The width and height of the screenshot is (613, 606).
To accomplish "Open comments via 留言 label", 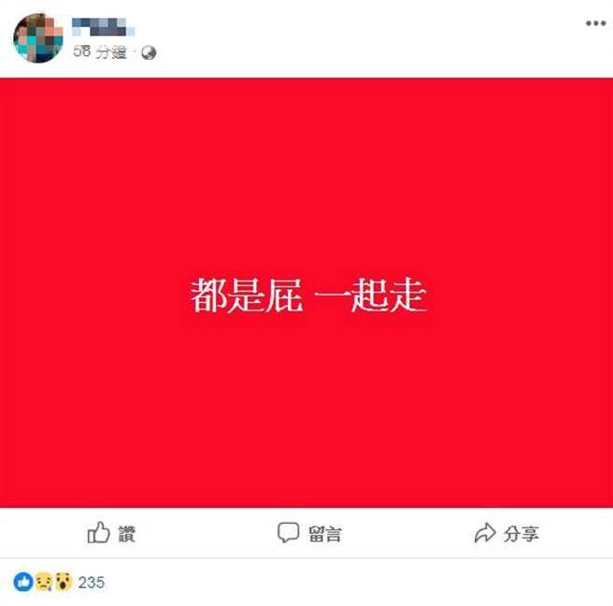I will [324, 534].
